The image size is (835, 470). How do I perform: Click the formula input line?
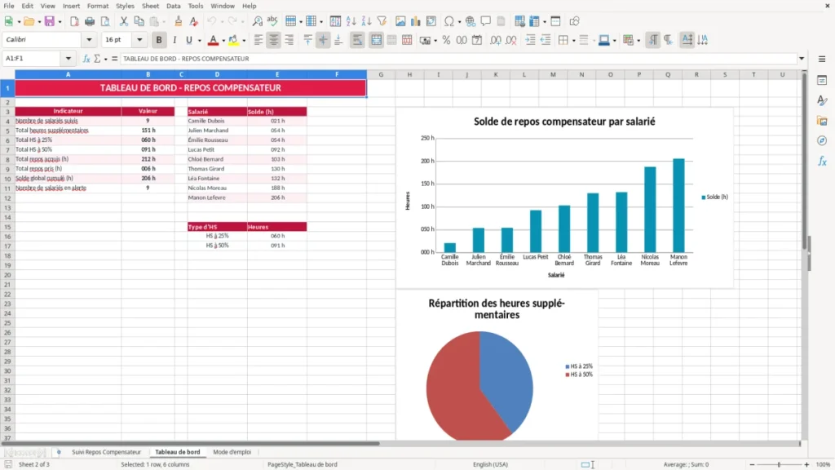coord(458,59)
